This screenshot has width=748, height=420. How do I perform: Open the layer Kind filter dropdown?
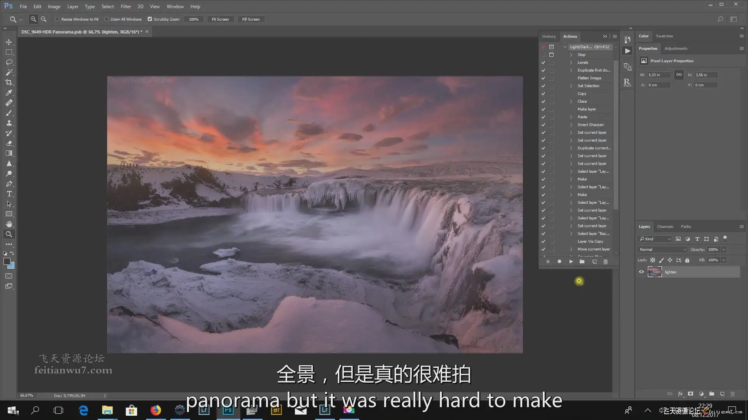click(x=655, y=239)
